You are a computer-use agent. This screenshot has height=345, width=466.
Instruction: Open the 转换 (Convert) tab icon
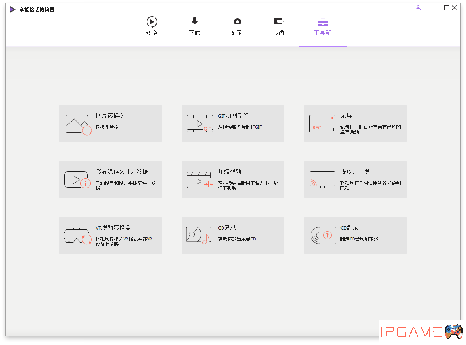pyautogui.click(x=152, y=22)
